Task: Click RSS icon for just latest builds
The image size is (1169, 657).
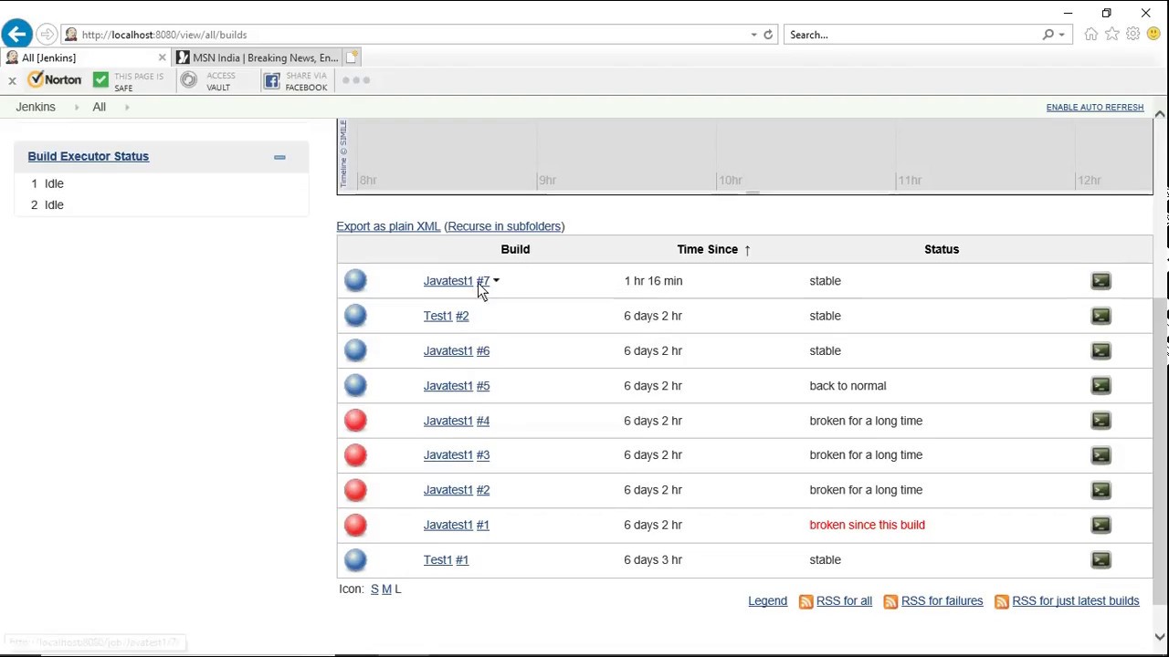Action: click(x=1002, y=601)
